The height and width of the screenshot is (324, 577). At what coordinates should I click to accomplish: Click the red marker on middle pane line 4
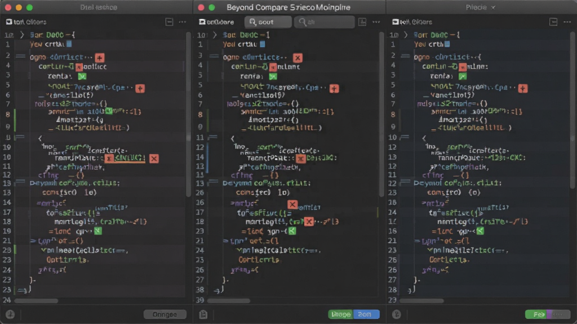tap(273, 67)
